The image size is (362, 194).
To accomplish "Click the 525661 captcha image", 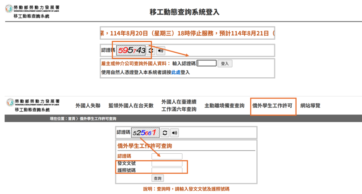I will pos(145,133).
